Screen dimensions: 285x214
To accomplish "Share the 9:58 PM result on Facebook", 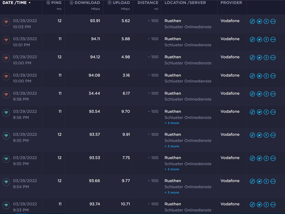I will coord(266,94).
